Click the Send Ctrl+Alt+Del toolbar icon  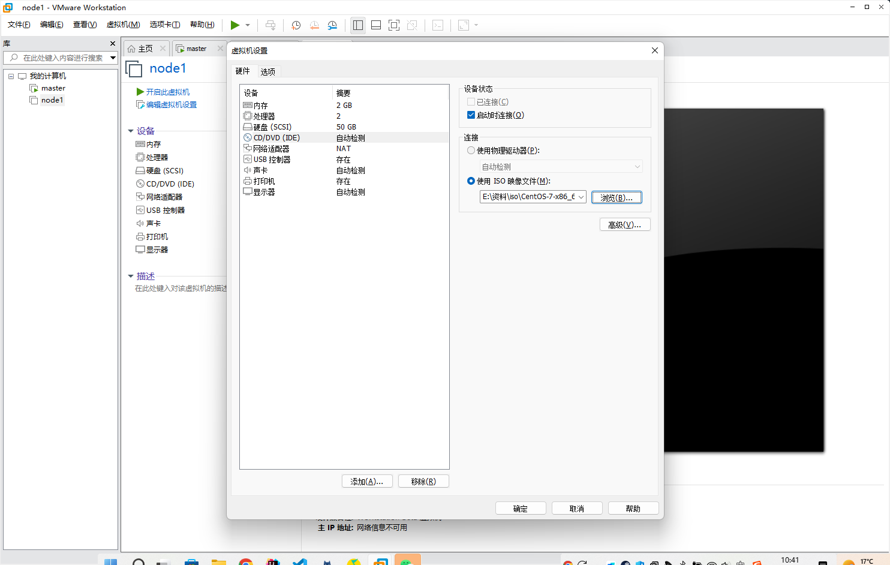pos(270,25)
